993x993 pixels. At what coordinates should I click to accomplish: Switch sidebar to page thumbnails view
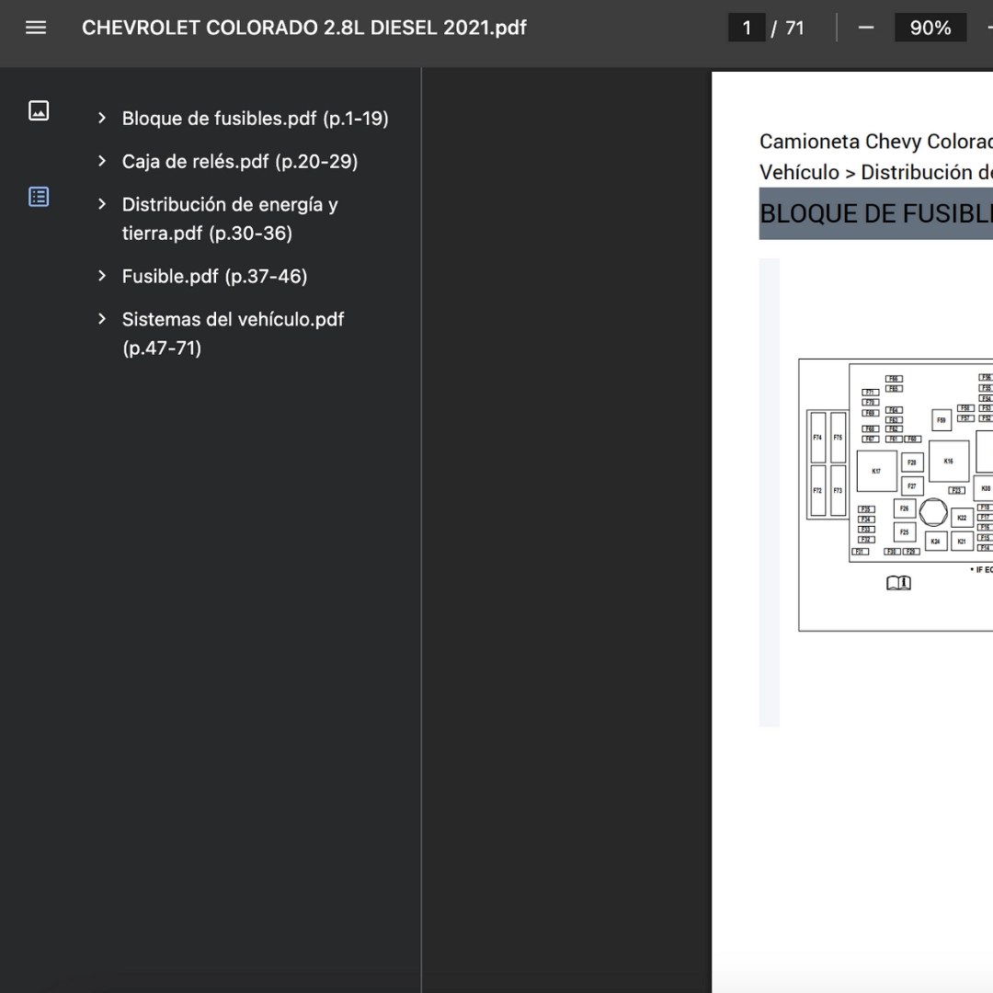click(39, 111)
